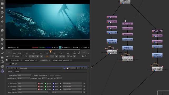
Task: Switch to the Dope Sheet tab
Action: pos(30,60)
